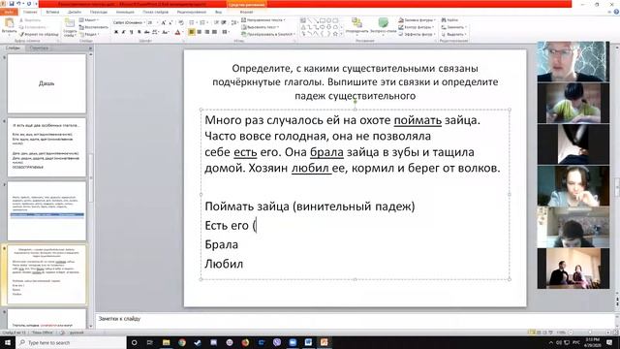Open Align Text (Выровнять текст) dropdown
Viewport: 620px width, 349px height.
260,27
